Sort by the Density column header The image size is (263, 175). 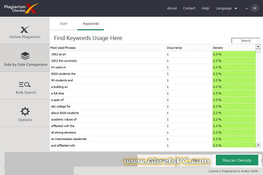tap(218, 48)
